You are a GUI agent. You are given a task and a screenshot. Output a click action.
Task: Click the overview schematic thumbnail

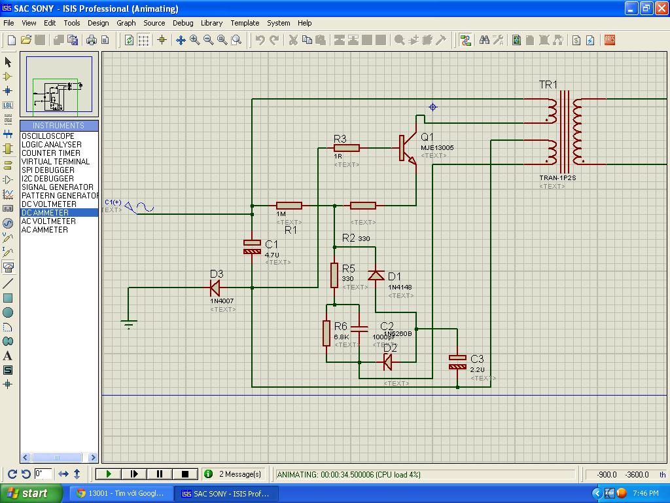[x=60, y=85]
